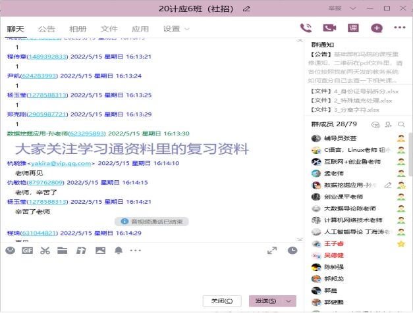
Task: Open the GIF sticker panel
Action: coord(28,251)
